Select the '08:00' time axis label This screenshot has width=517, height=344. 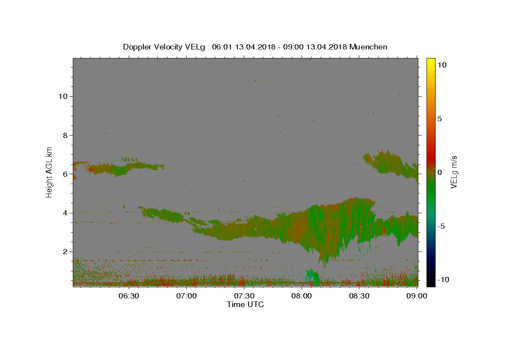(x=302, y=296)
